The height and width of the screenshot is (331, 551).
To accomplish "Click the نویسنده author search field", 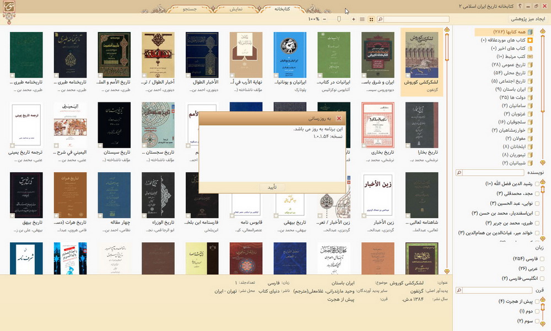I will (494, 172).
